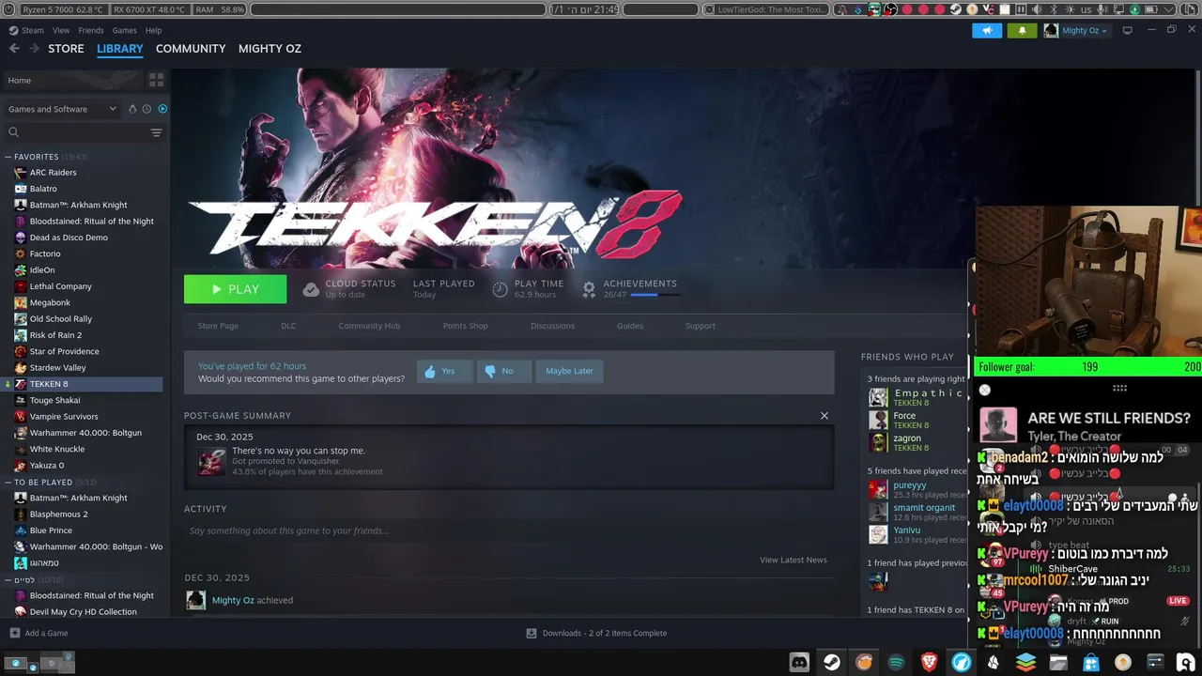Click the back navigation arrow in Steam
The height and width of the screenshot is (676, 1202).
click(14, 49)
